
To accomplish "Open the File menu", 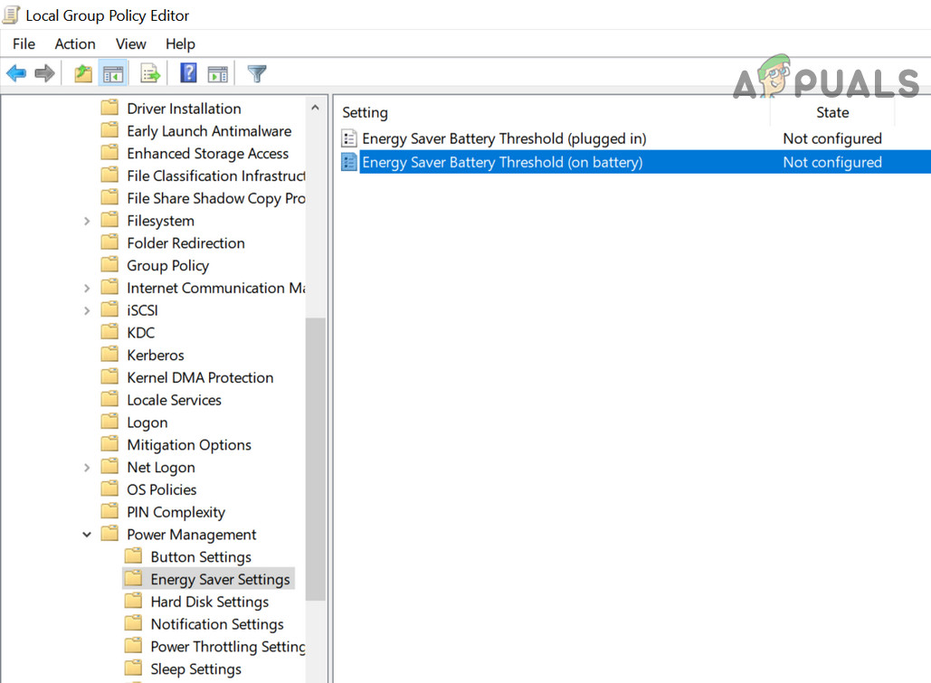I will click(24, 44).
